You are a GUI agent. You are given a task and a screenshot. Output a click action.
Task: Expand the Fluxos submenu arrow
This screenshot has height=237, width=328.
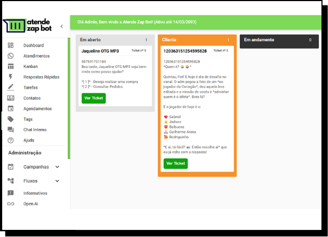tap(57, 180)
